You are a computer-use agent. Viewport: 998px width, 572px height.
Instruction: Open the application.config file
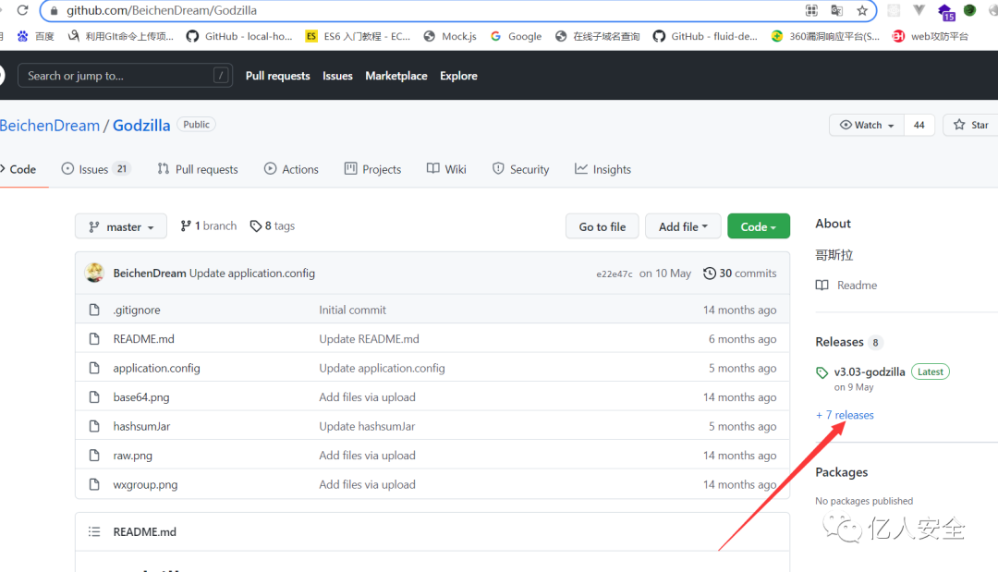[156, 369]
